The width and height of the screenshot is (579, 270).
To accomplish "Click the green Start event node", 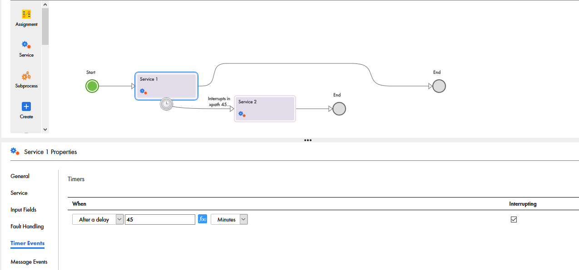I will (x=92, y=86).
